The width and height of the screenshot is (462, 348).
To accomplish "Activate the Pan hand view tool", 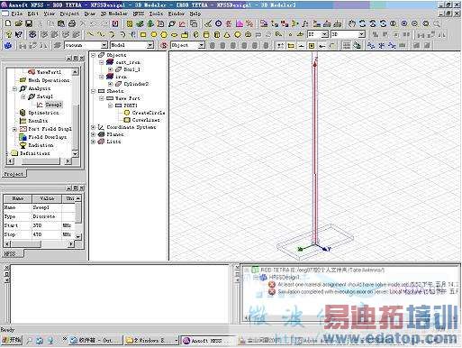I will coord(352,23).
